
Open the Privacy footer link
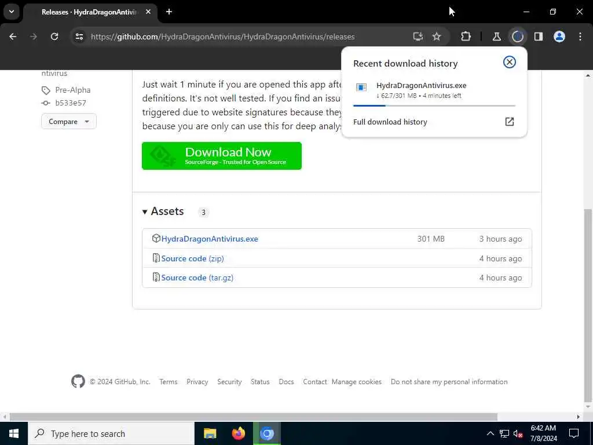[x=197, y=382]
